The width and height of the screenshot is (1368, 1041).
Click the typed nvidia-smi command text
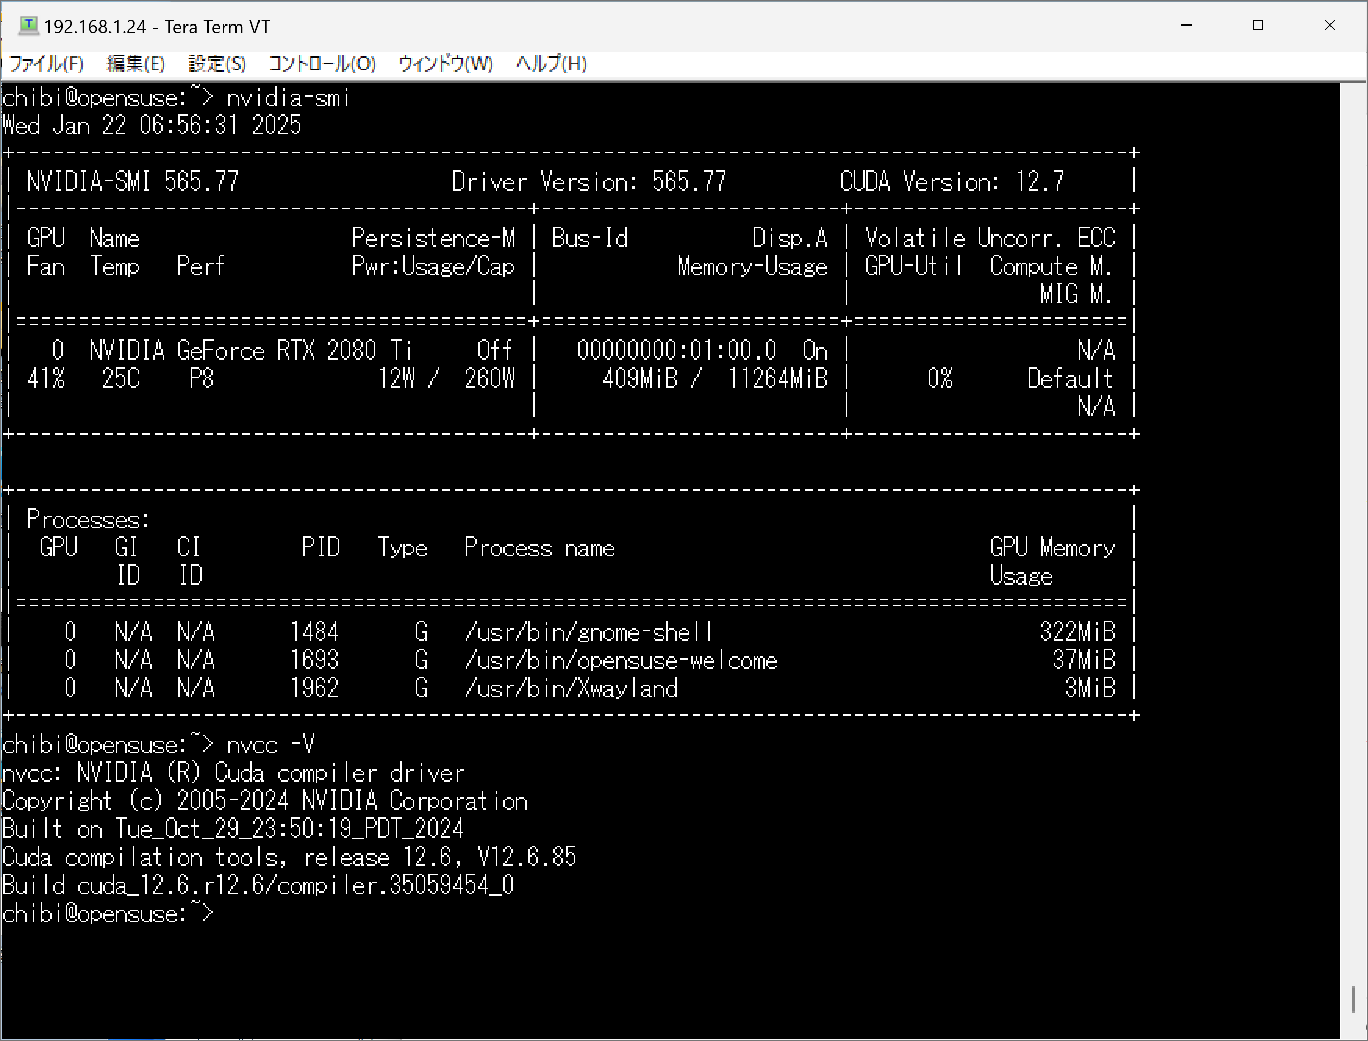[x=288, y=98]
